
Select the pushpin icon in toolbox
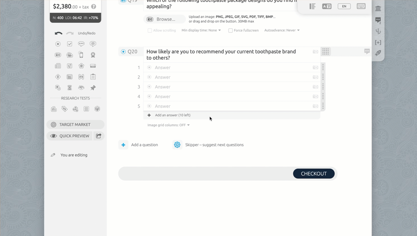tap(93, 88)
